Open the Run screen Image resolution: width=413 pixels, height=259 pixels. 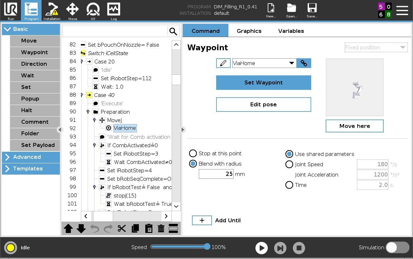point(11,11)
